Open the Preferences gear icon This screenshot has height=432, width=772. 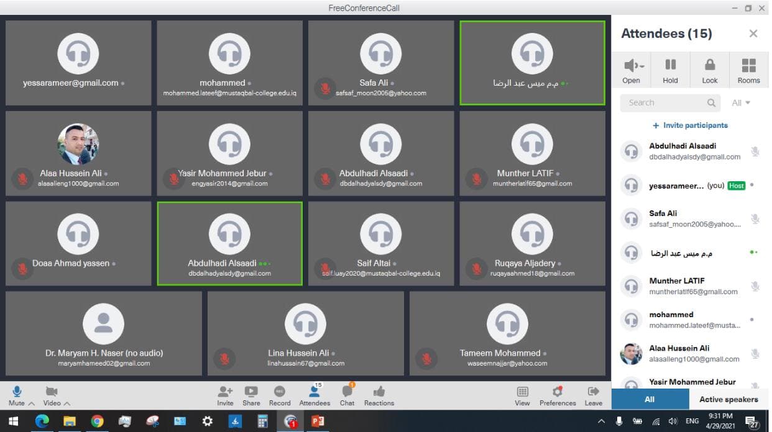point(558,392)
